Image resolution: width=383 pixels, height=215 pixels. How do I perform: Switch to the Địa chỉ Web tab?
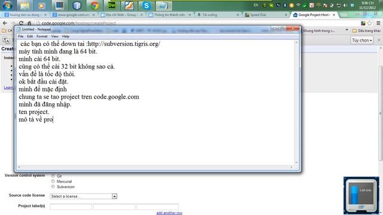point(121,15)
